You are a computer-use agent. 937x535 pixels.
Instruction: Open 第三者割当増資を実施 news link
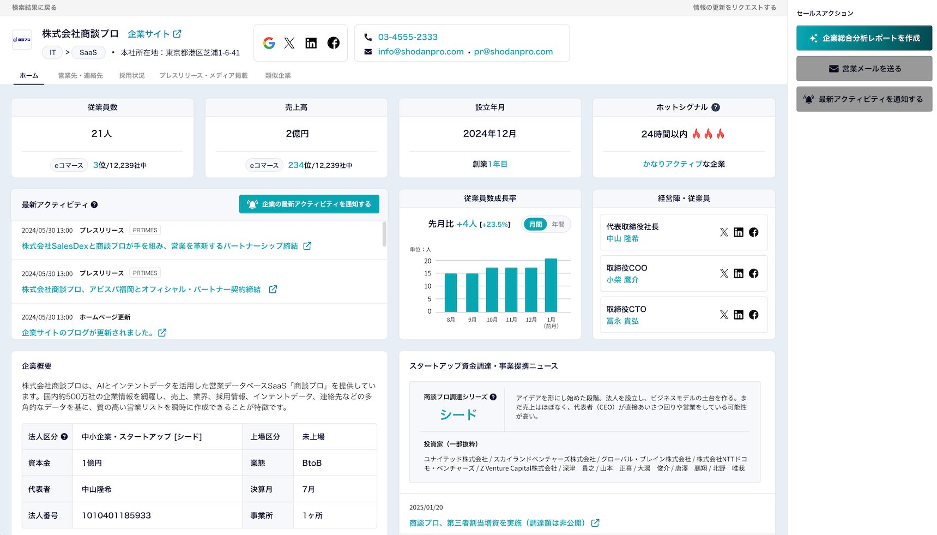pyautogui.click(x=497, y=523)
